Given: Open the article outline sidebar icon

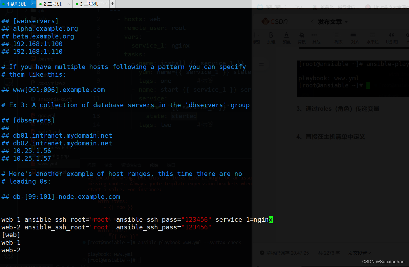Looking at the screenshot, I should [x=262, y=64].
